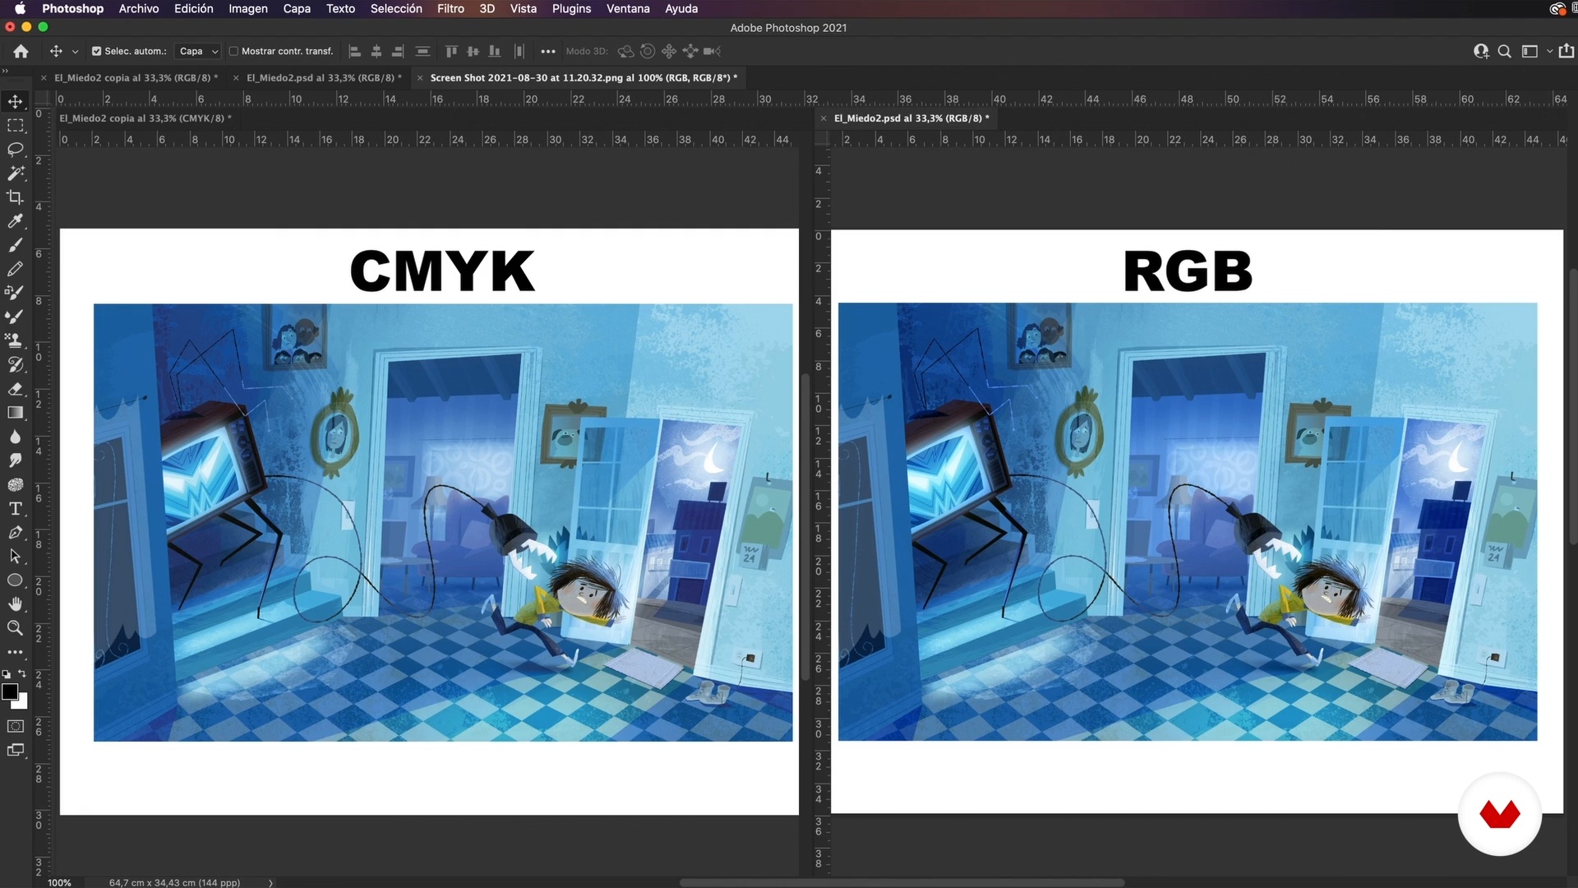
Task: Switch to El_Miedo2 copia RGB tab
Action: point(136,77)
